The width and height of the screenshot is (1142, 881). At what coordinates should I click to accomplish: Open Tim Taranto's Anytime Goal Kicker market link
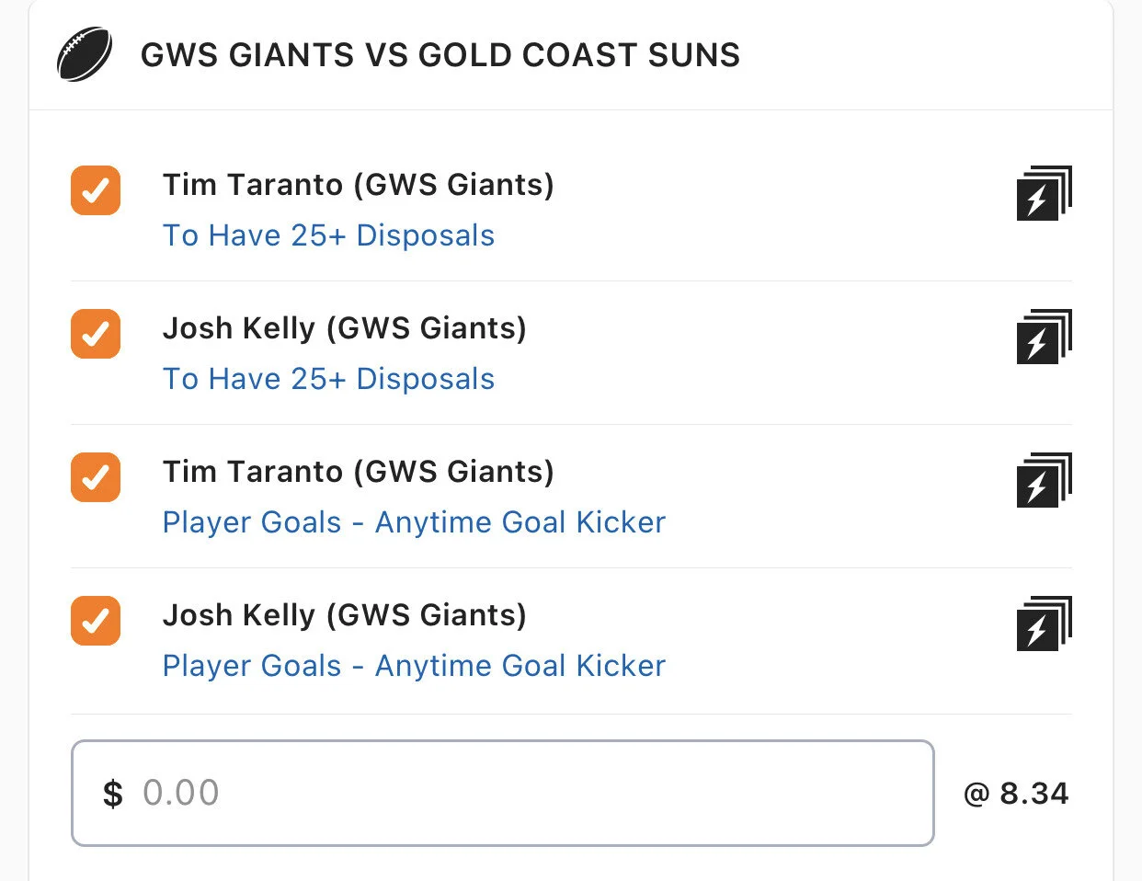click(414, 522)
